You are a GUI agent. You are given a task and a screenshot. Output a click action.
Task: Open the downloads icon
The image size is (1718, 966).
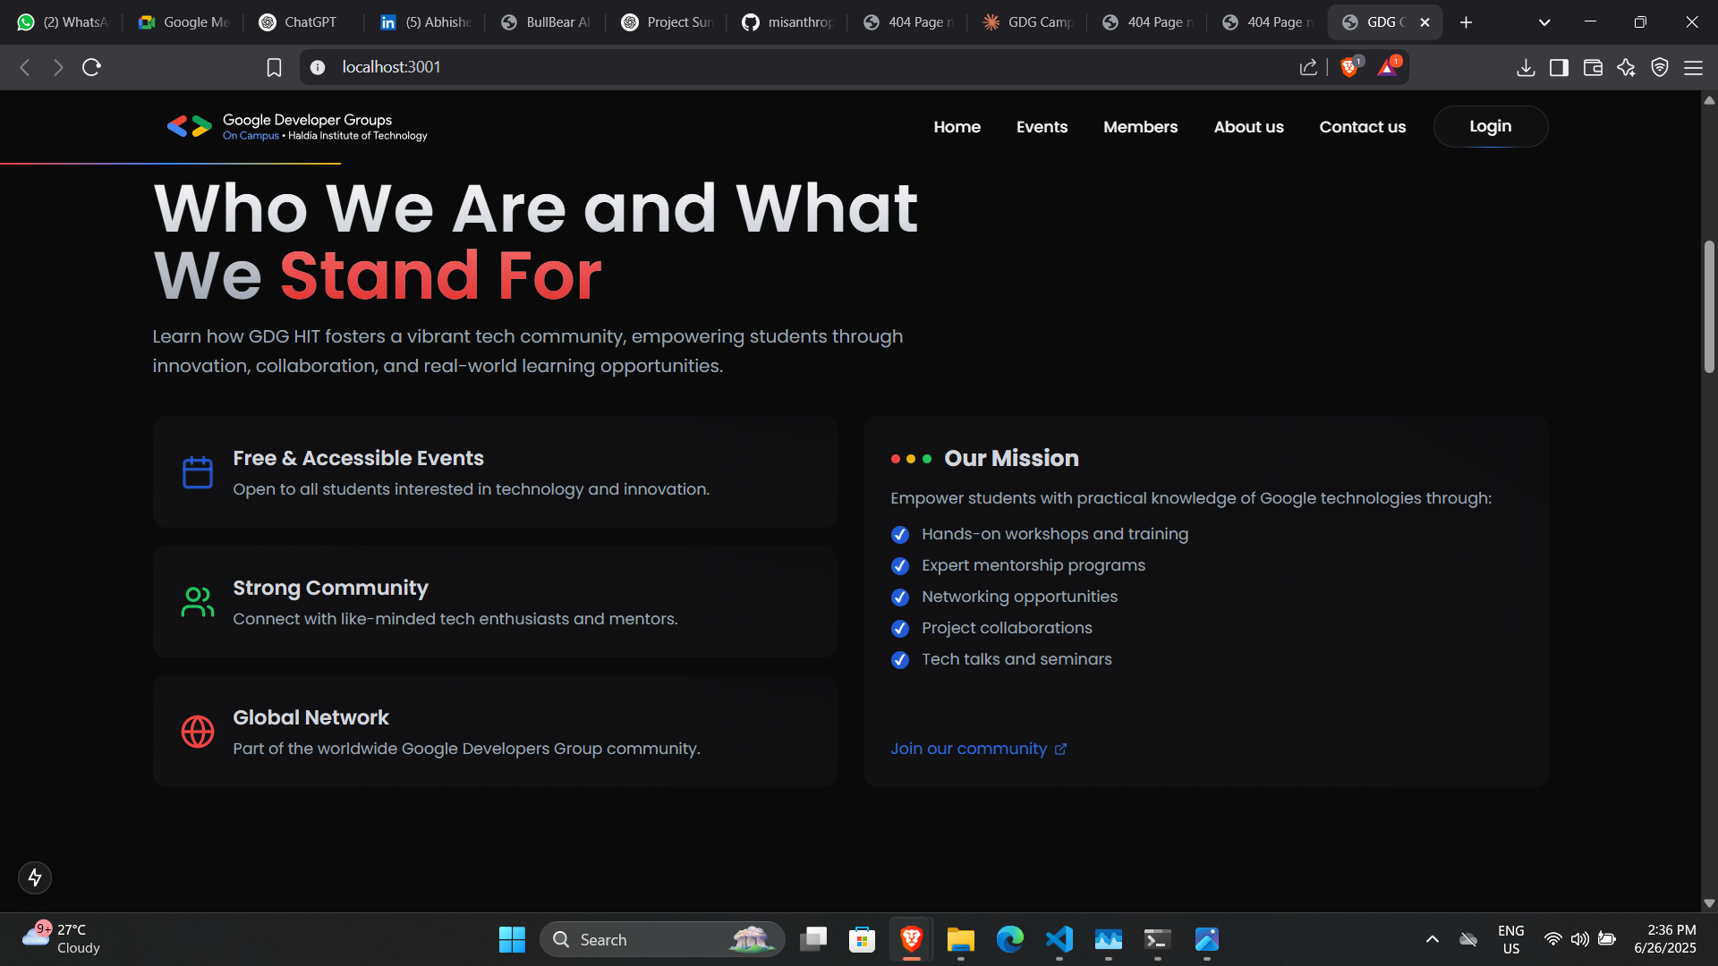tap(1526, 67)
